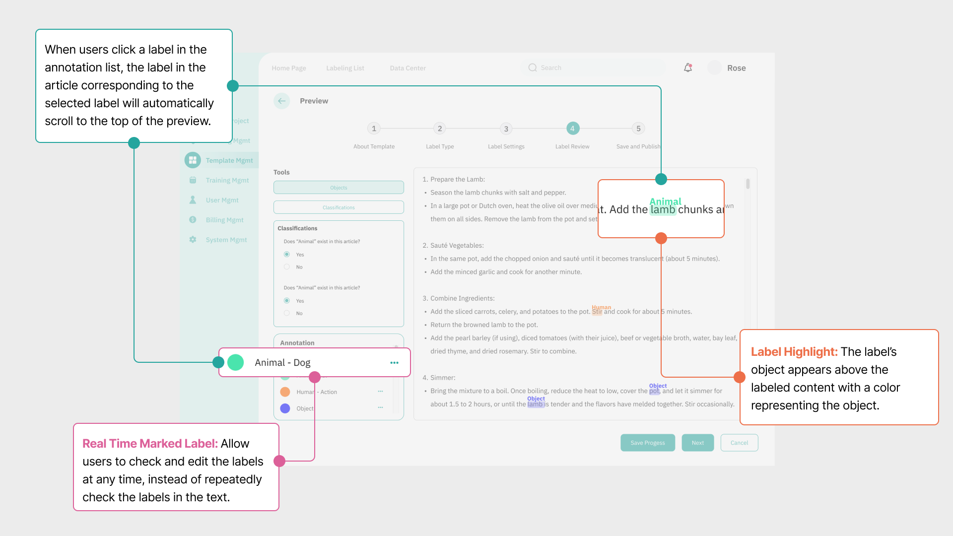Open the notification bell

click(687, 68)
